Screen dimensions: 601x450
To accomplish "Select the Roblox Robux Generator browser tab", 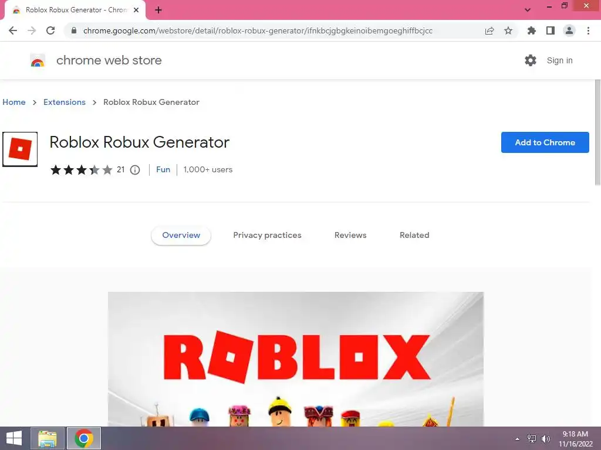I will click(x=76, y=11).
